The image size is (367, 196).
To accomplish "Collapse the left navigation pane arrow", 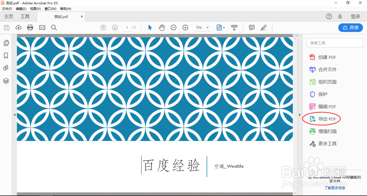I will [x=14, y=115].
